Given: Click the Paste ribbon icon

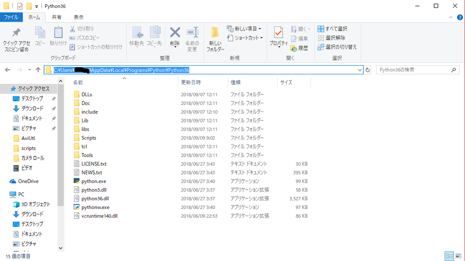Looking at the screenshot, I should click(58, 36).
